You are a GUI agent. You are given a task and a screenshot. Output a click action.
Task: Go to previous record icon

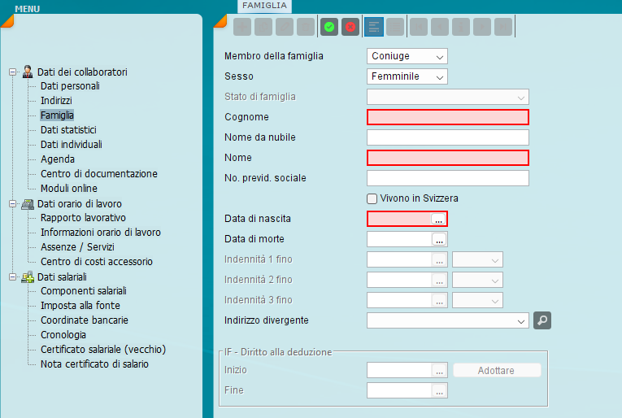point(440,27)
